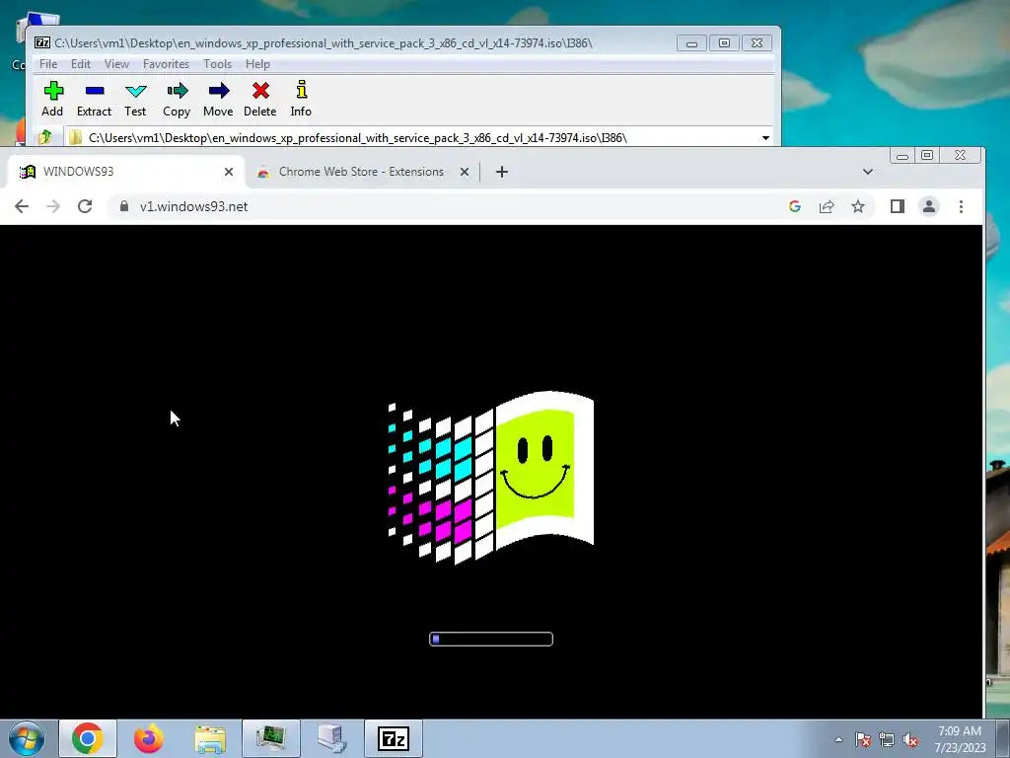Open the Chrome profile avatar

click(x=929, y=206)
